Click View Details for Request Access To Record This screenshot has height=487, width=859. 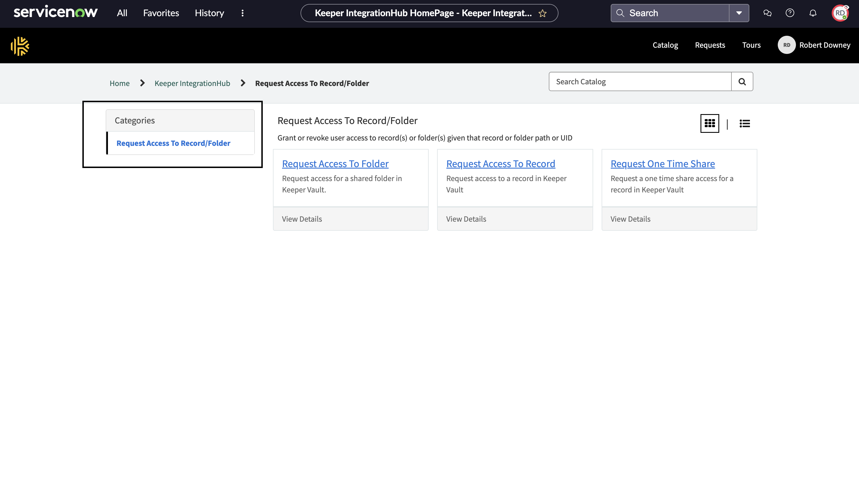[466, 219]
